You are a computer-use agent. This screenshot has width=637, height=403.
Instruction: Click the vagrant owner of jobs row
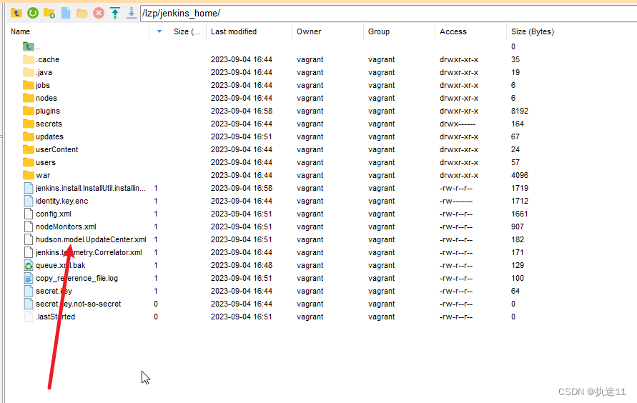[310, 85]
